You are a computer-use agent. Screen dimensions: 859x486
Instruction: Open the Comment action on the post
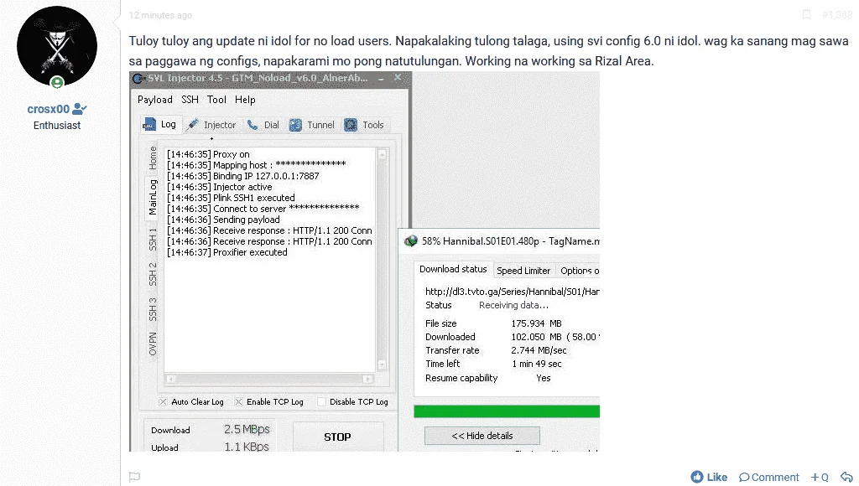pyautogui.click(x=768, y=477)
